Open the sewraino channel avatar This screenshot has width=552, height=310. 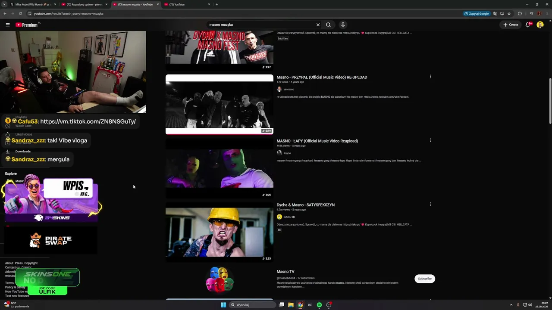point(279,89)
